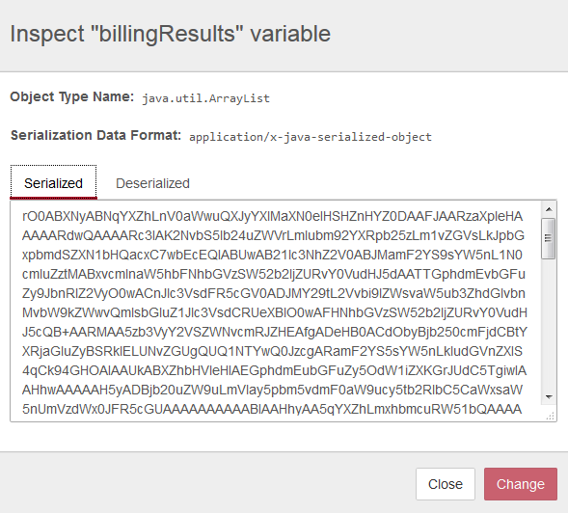Place cursor in line starting J5cQB+AARMAA
568x513 pixels.
(274, 332)
